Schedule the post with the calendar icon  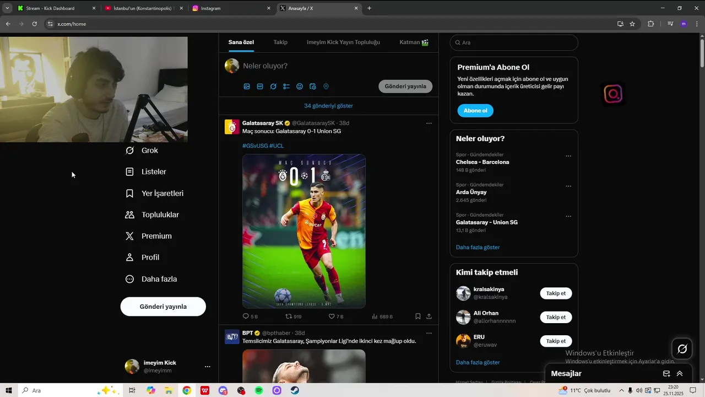point(313,87)
